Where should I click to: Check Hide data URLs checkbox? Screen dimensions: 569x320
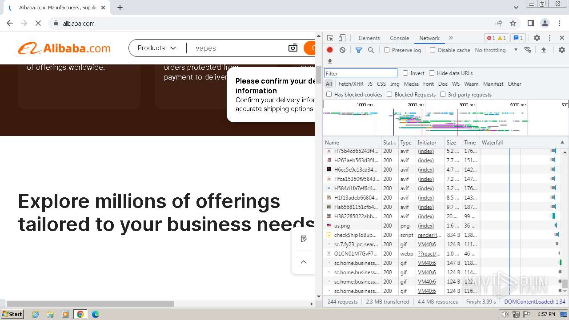click(432, 73)
